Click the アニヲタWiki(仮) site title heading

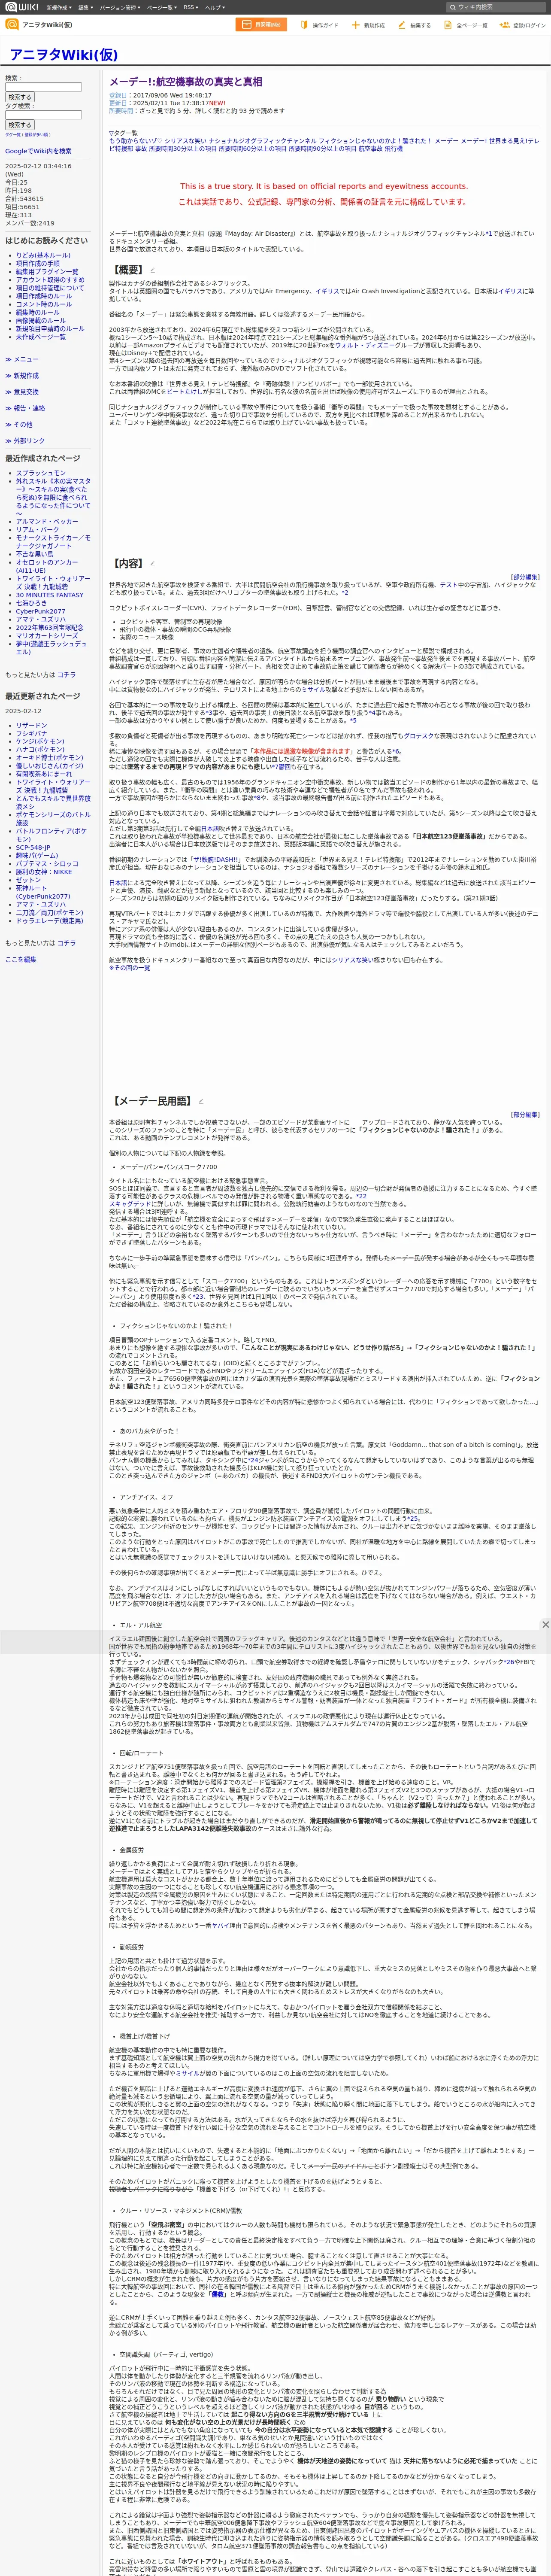tap(63, 55)
